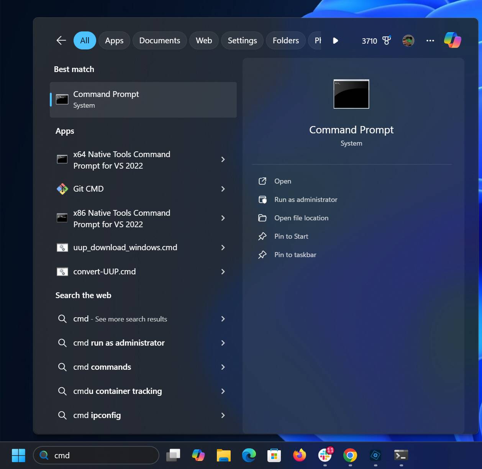This screenshot has width=482, height=469.
Task: Open the Terminal icon in the taskbar
Action: coord(401,455)
